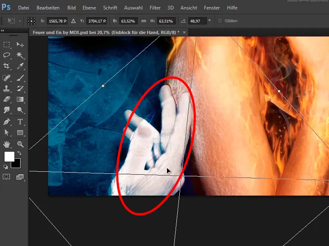
Task: Select the Crop tool
Action: click(x=7, y=66)
